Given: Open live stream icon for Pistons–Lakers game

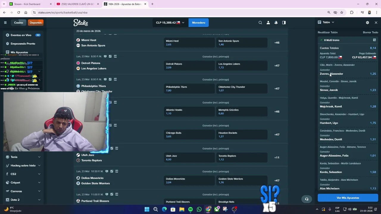Looking at the screenshot, I should coord(105,56).
